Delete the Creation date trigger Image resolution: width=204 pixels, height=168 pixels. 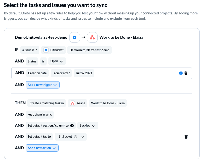(x=186, y=73)
